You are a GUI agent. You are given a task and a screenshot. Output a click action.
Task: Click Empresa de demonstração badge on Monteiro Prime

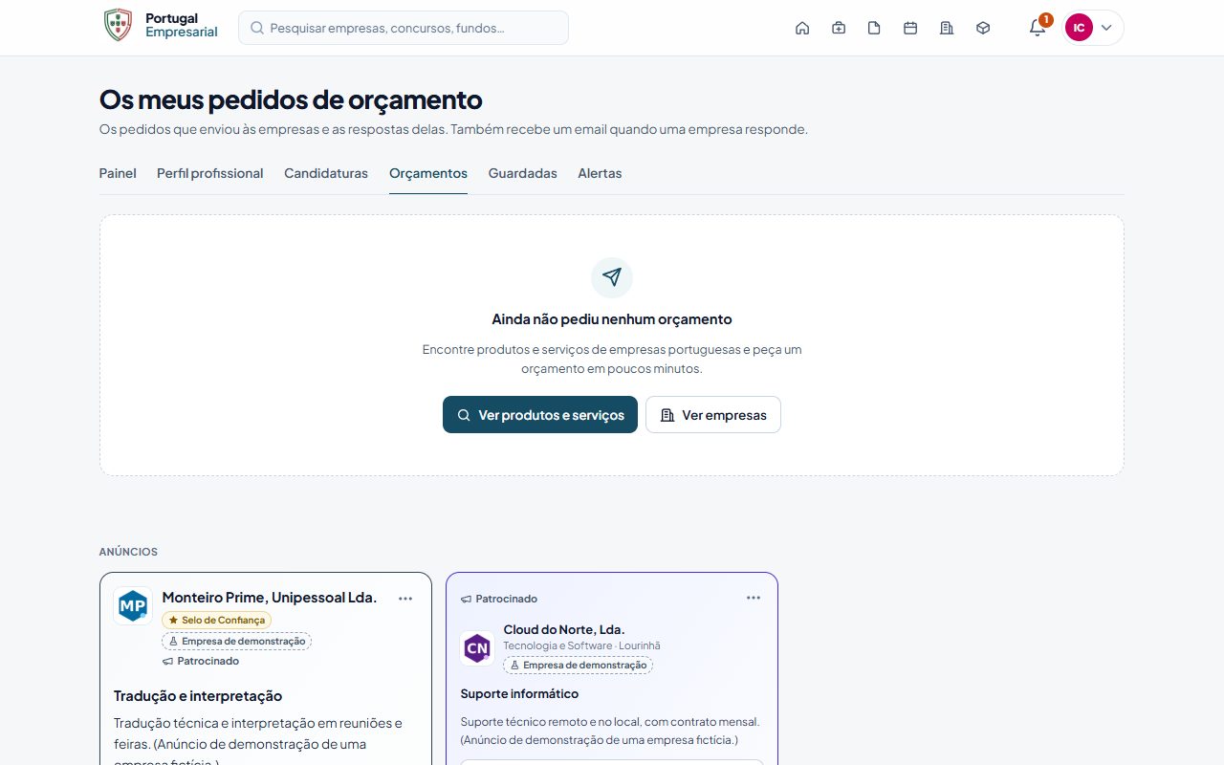click(237, 642)
